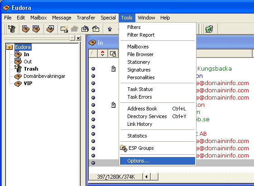Image resolution: width=254 pixels, height=186 pixels.
Task: Click the Out mailbox tray icon in tree
Action: coord(18,62)
